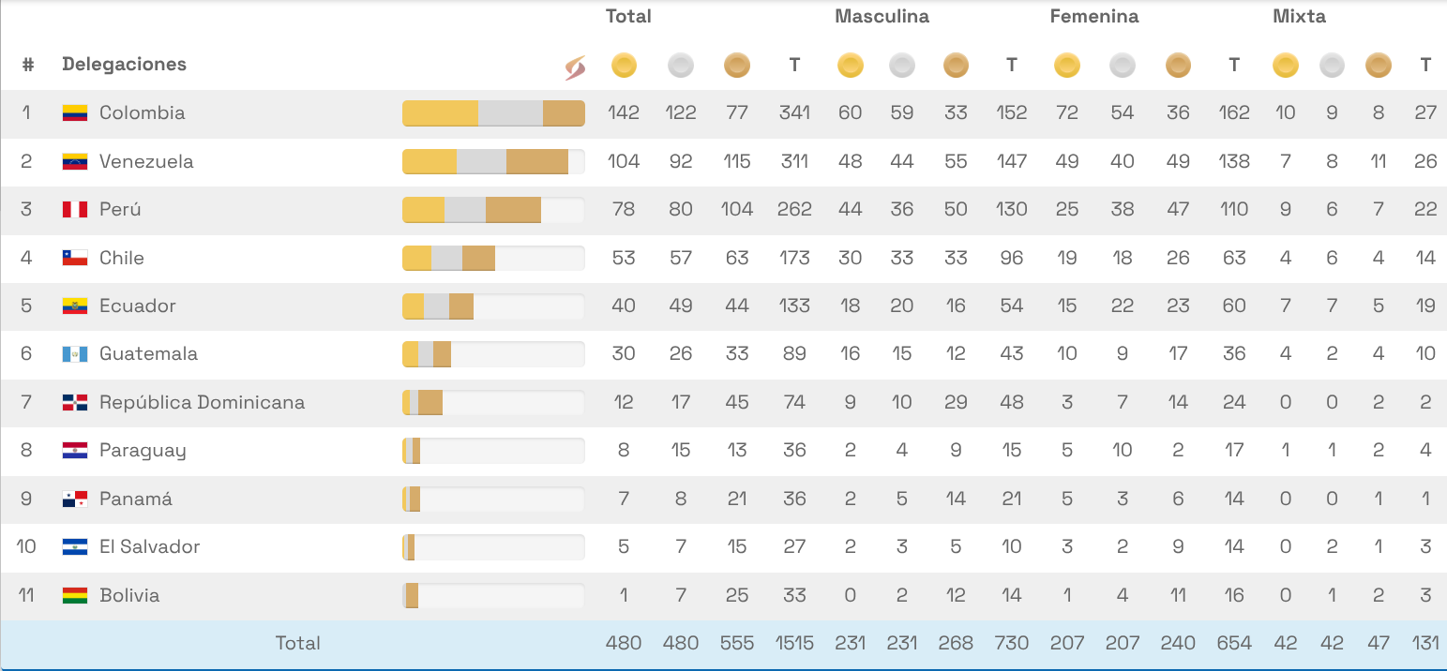
Task: Select the Femenina column group header
Action: tap(1093, 16)
